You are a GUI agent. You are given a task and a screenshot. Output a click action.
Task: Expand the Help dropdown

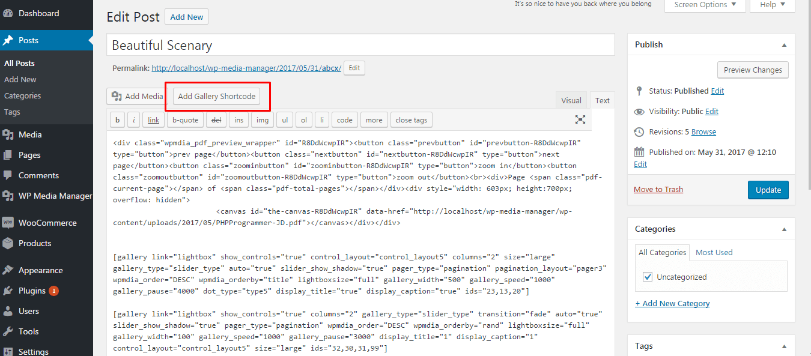point(772,5)
